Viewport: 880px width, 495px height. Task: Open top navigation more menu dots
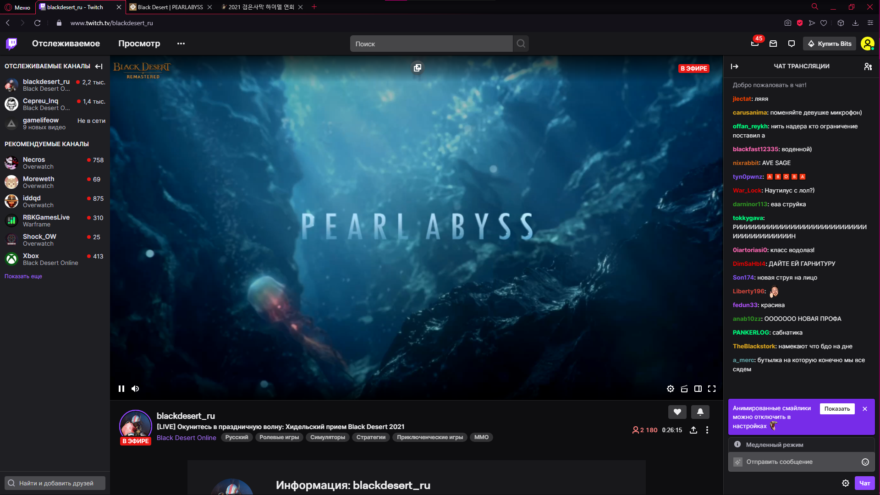pos(181,44)
